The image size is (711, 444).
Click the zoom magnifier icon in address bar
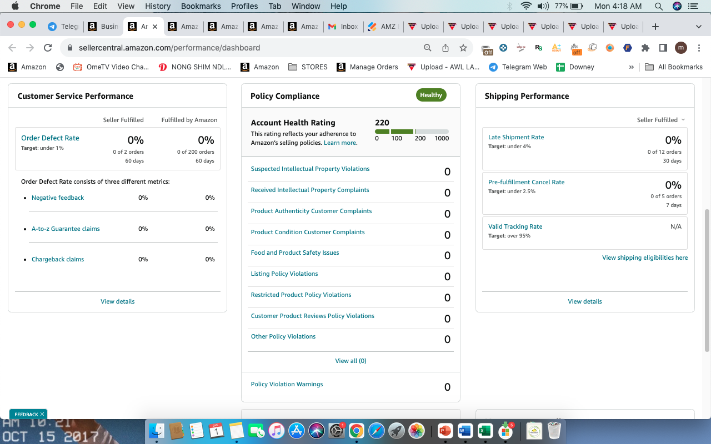click(x=428, y=48)
